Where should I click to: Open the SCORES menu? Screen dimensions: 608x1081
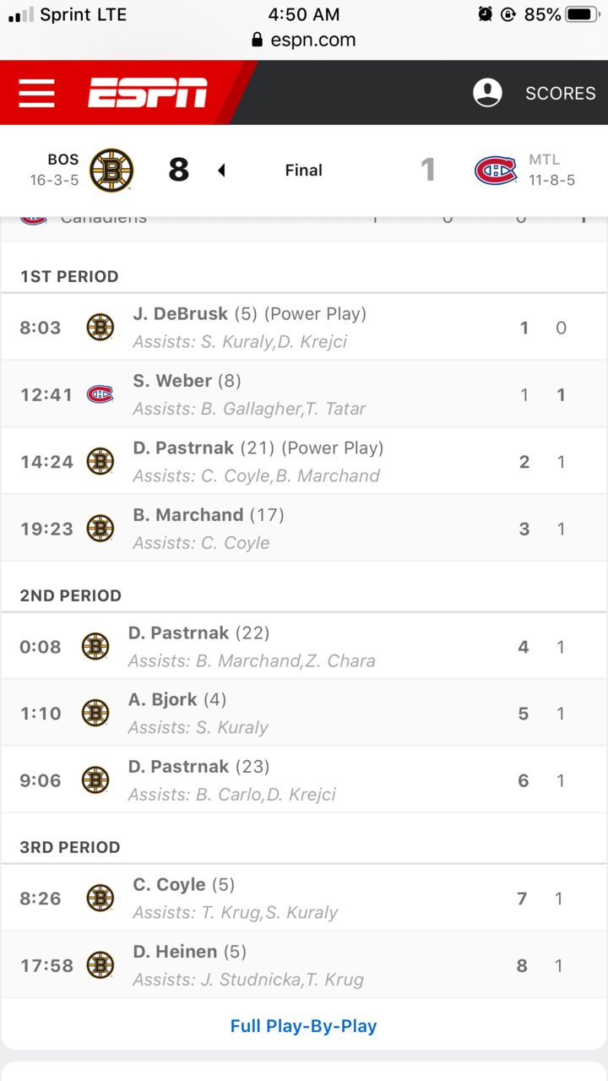560,93
